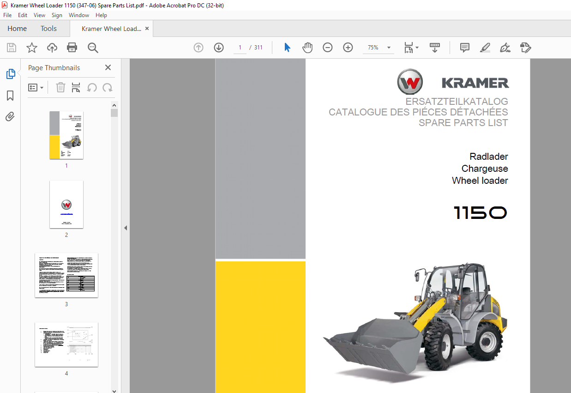This screenshot has height=393, width=571.
Task: Click the ERSATZTEILKATALOG heading text
Action: click(x=457, y=102)
